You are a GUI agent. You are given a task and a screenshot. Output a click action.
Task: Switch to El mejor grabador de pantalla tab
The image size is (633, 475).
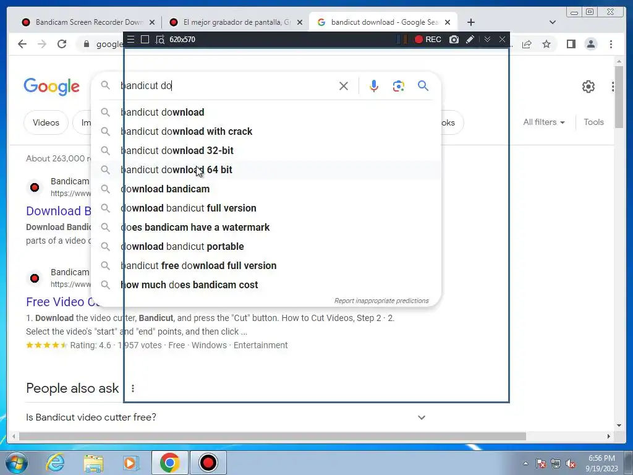(235, 22)
